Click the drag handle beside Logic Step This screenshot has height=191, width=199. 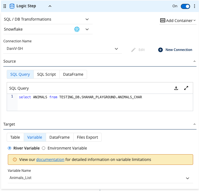pyautogui.click(x=5, y=6)
